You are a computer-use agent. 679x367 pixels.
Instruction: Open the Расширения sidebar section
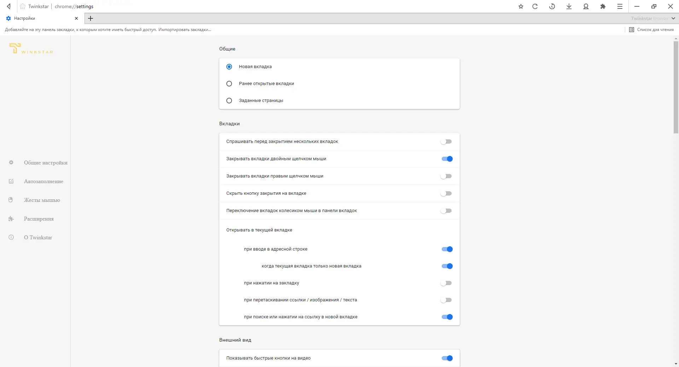click(39, 219)
